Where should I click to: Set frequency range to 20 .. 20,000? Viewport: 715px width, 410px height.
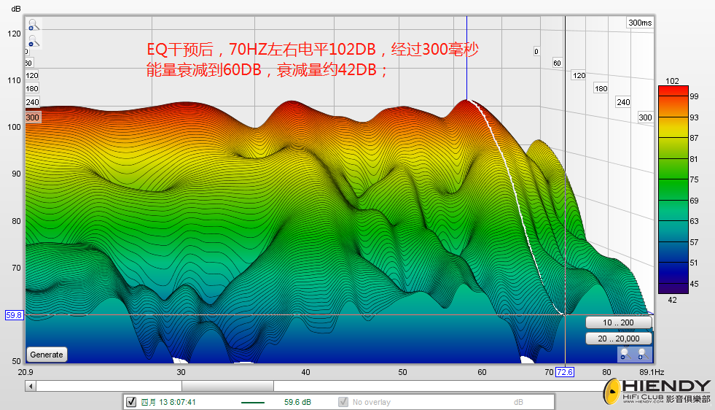pyautogui.click(x=618, y=339)
